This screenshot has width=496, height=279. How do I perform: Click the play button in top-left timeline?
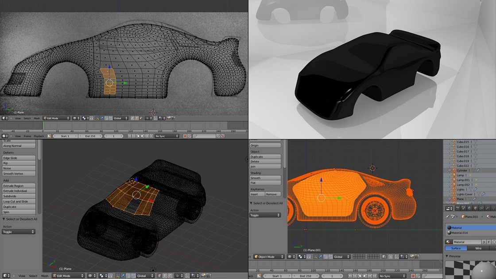tap(143, 136)
